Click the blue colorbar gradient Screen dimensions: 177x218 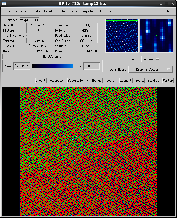[x=53, y=66]
